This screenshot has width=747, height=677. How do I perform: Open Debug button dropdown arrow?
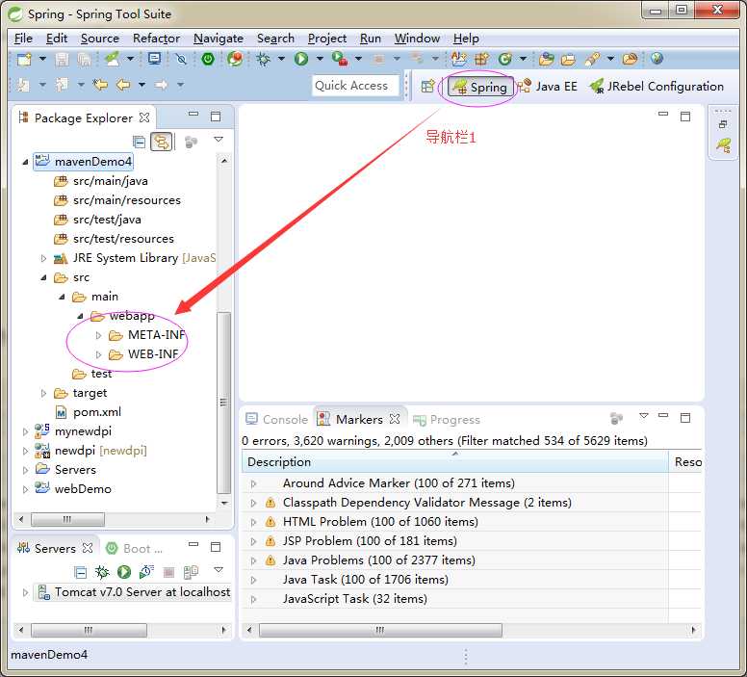click(x=281, y=59)
